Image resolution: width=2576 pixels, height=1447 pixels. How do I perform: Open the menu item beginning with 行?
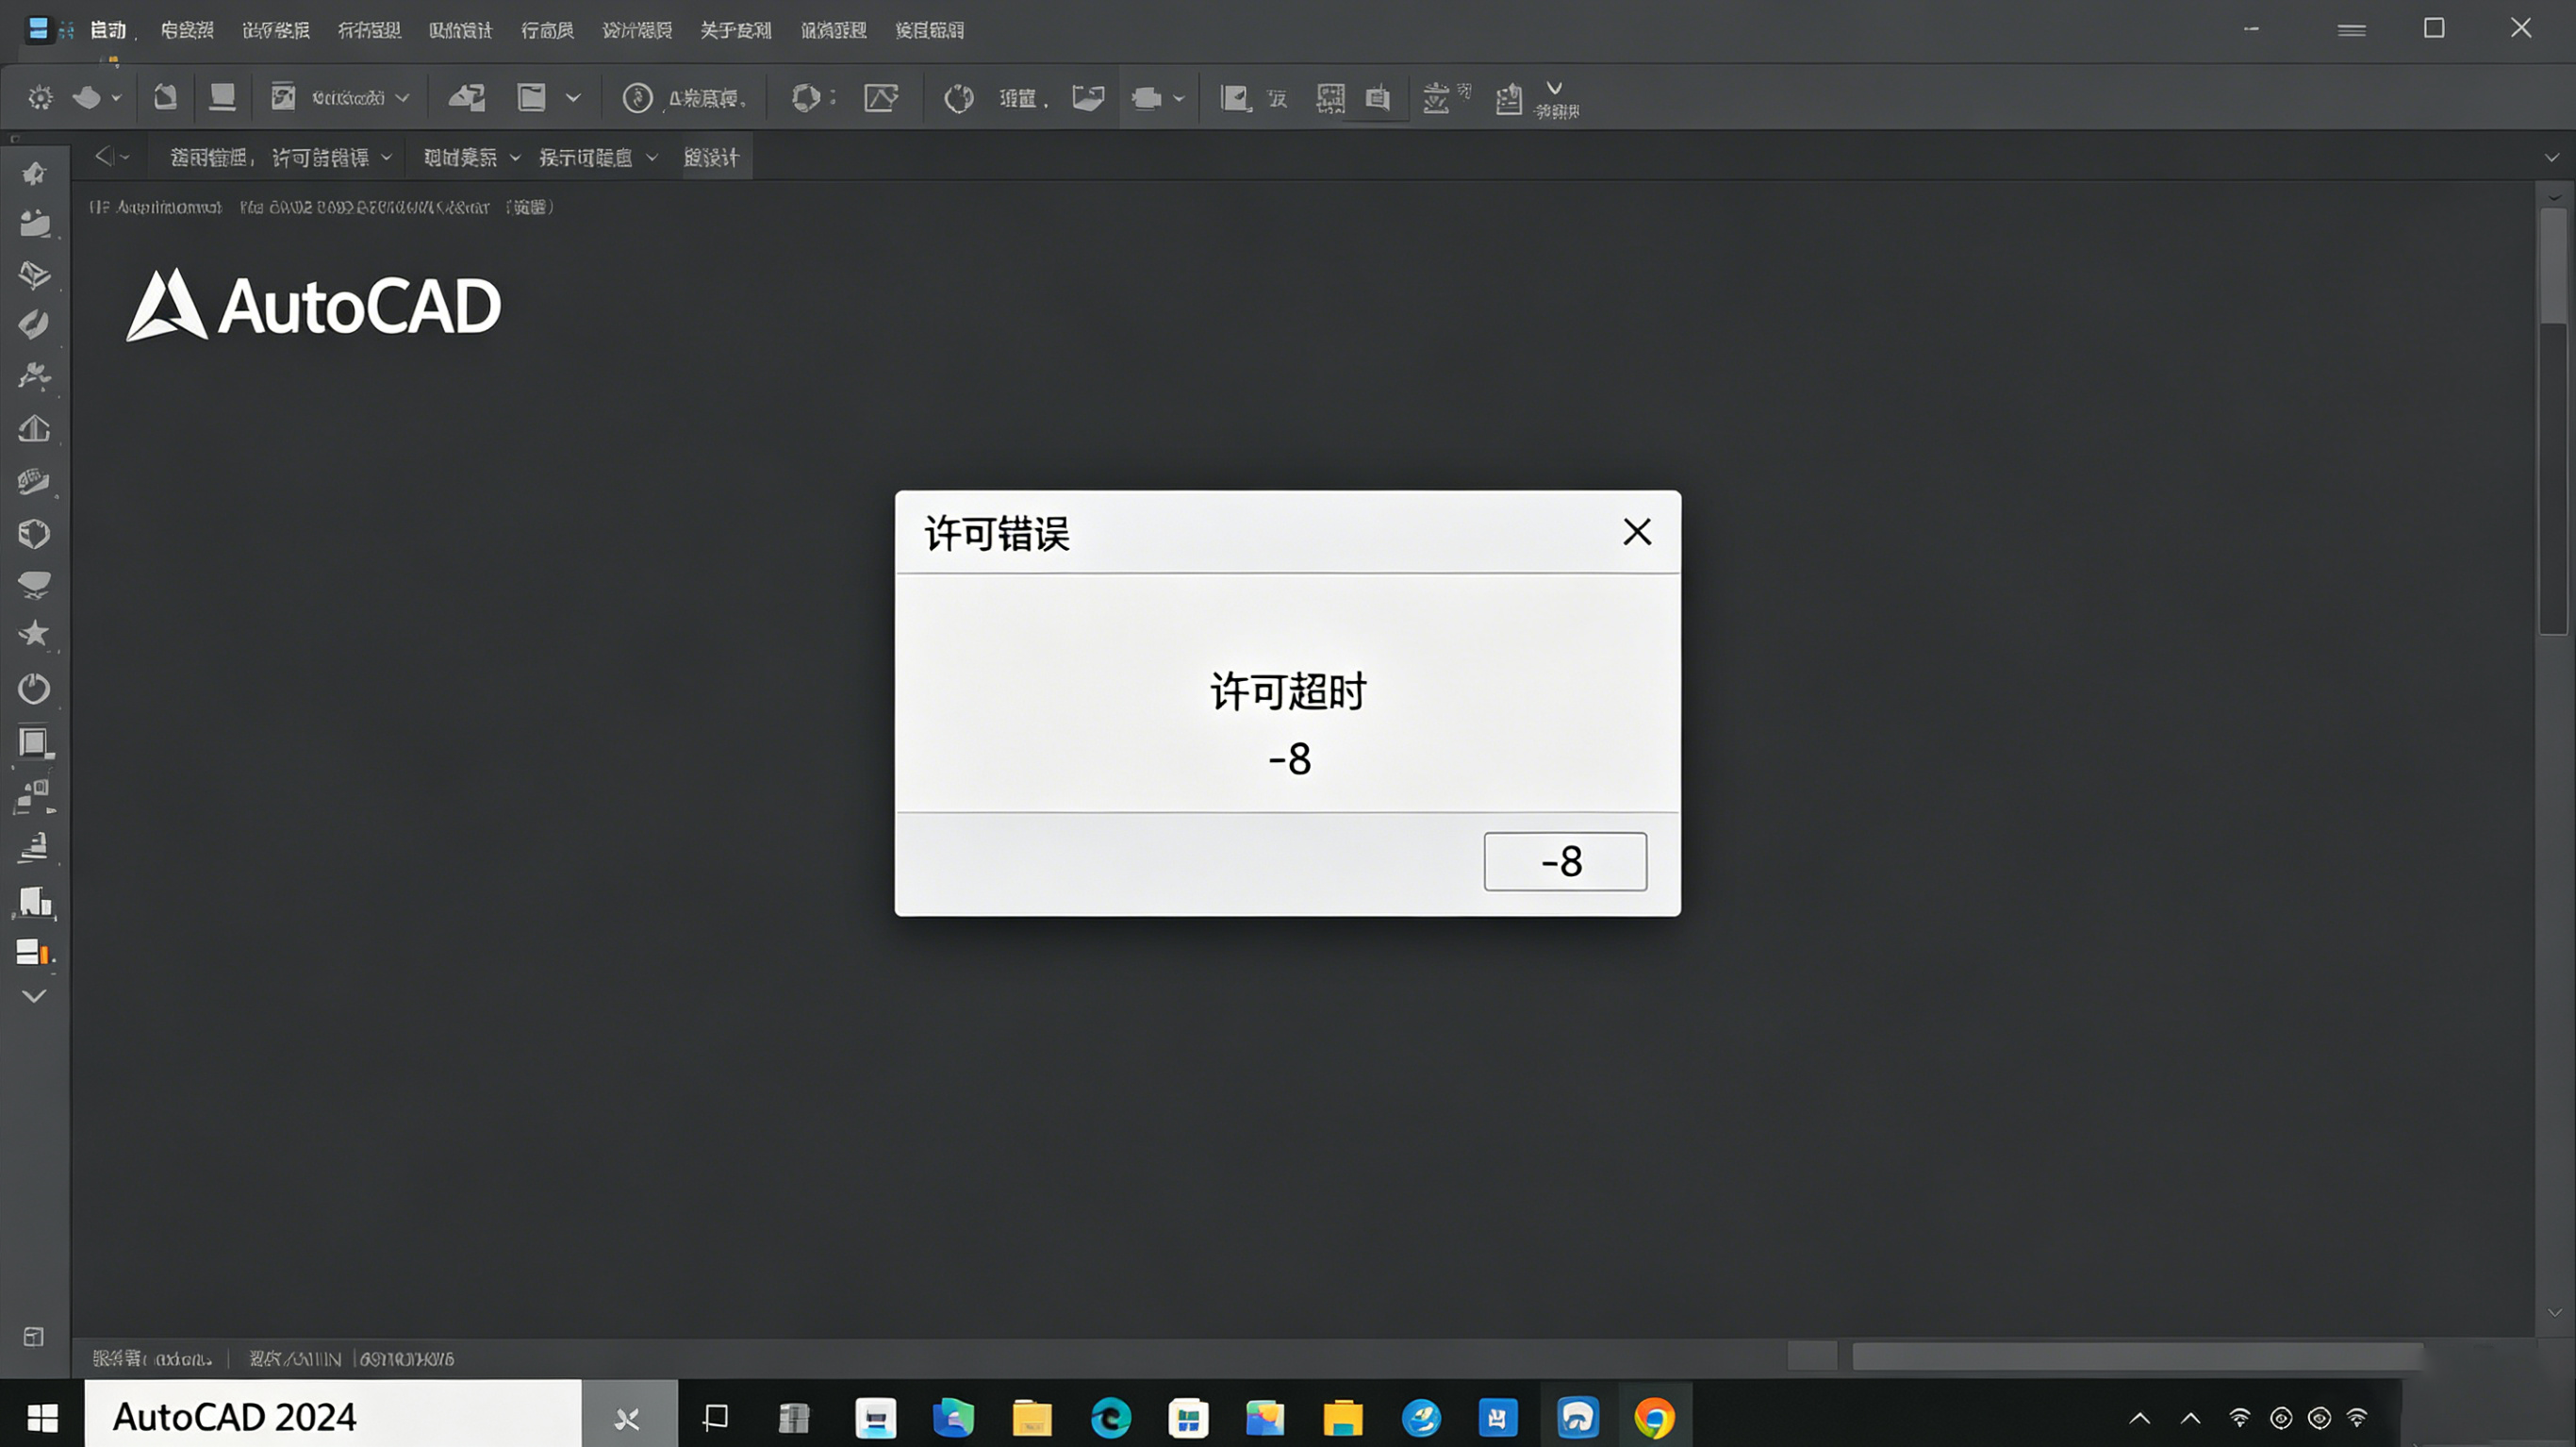click(547, 30)
